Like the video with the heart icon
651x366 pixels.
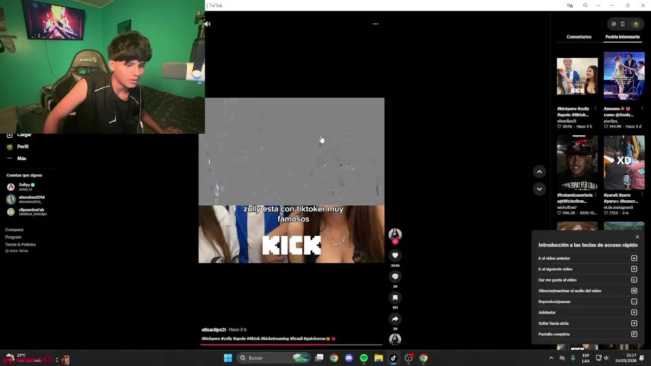pos(395,255)
